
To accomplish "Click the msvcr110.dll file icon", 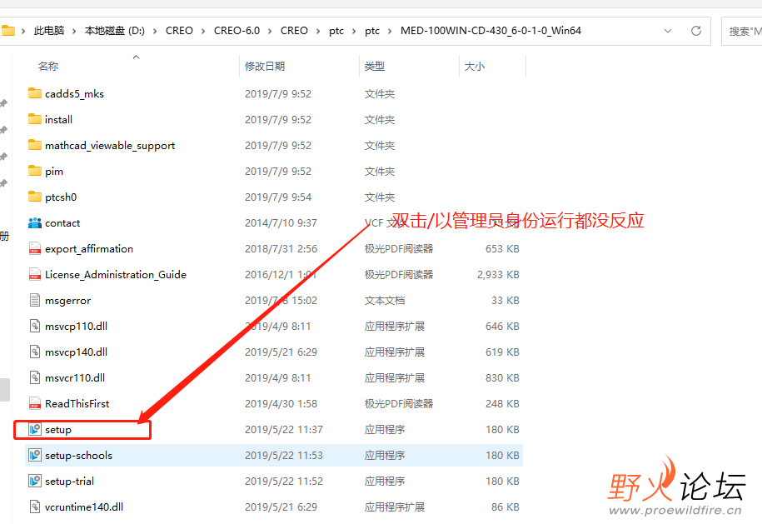I will pos(34,377).
